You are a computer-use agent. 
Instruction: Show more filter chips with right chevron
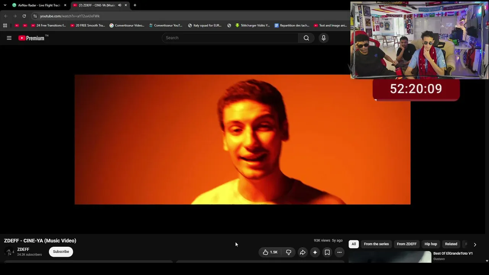tap(475, 244)
